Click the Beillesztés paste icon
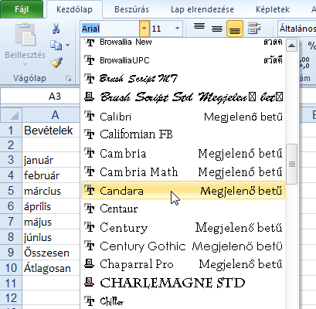Image resolution: width=316 pixels, height=309 pixels. tap(25, 34)
